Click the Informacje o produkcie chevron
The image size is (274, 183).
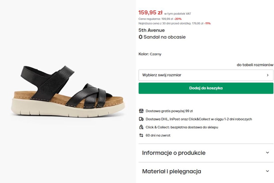267,153
